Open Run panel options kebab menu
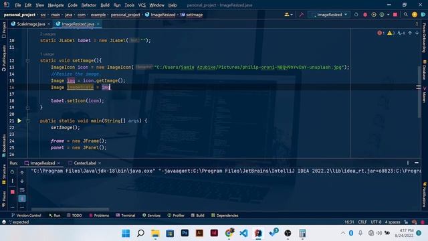428x241 pixels. pyautogui.click(x=408, y=163)
